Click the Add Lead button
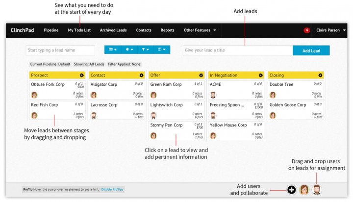The width and height of the screenshot is (353, 202). point(311,50)
